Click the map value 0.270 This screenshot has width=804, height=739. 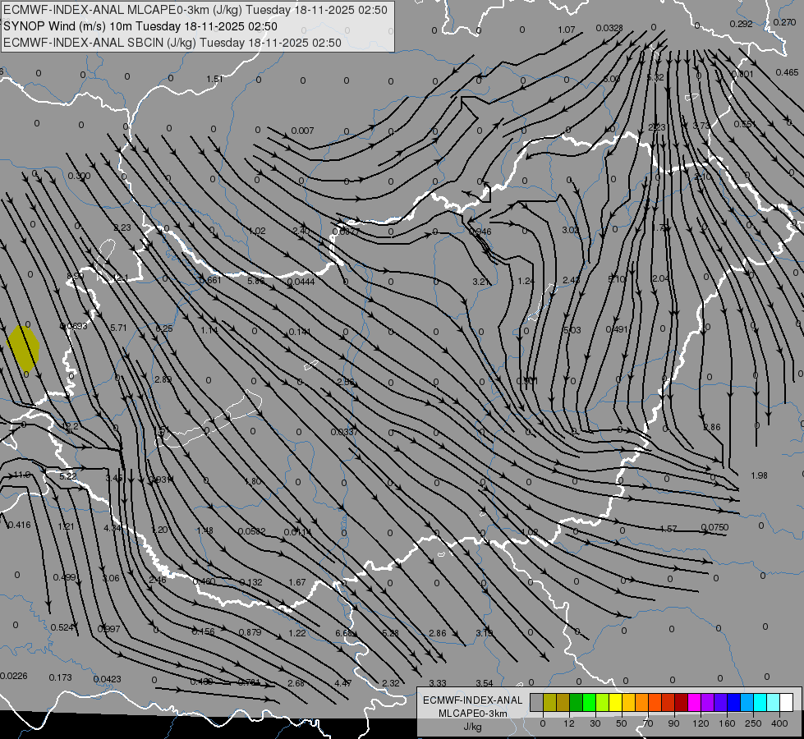tap(784, 22)
